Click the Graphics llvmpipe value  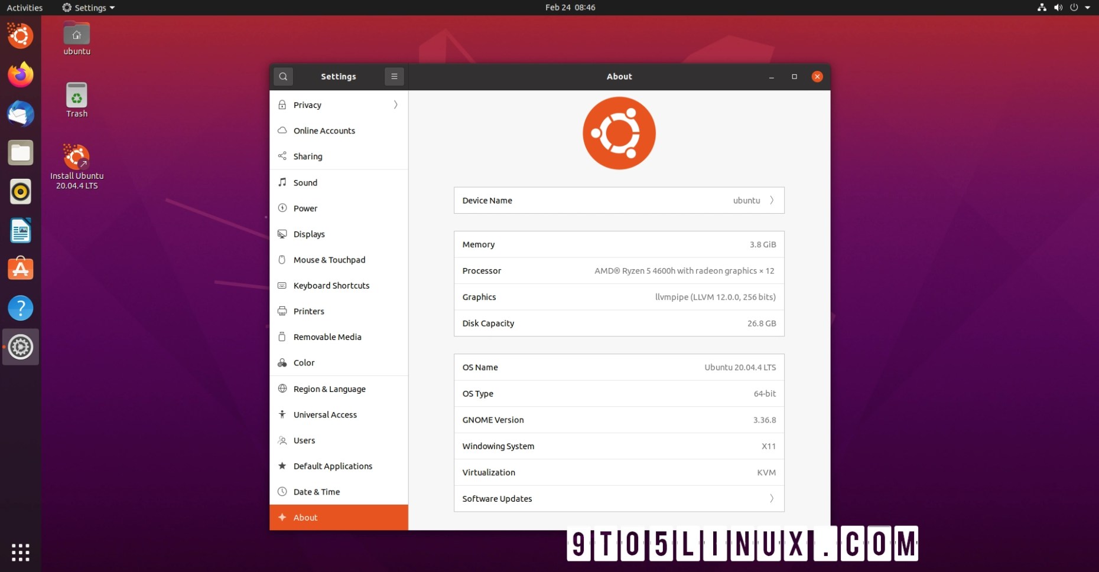tap(716, 297)
